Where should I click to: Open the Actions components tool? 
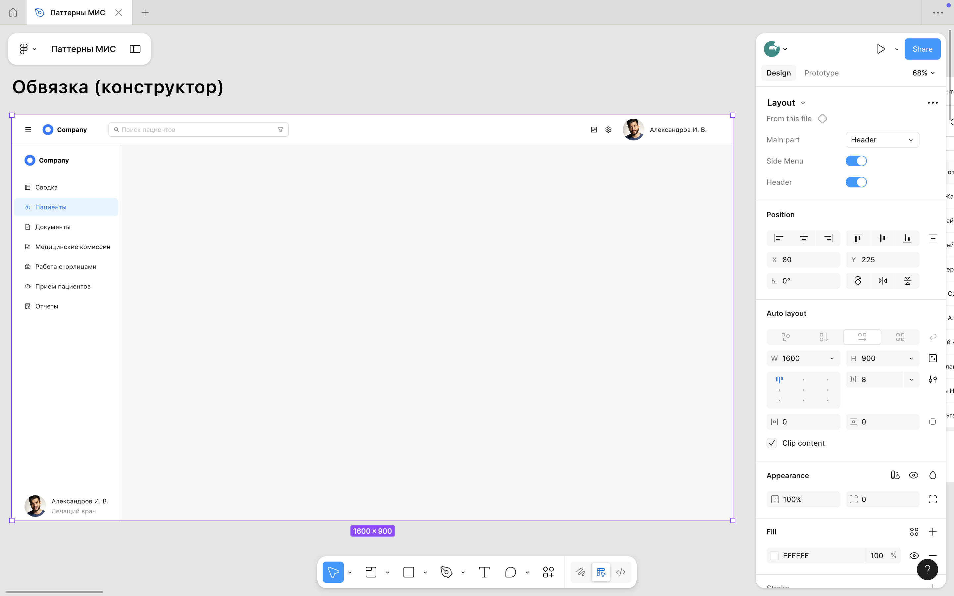coord(548,572)
